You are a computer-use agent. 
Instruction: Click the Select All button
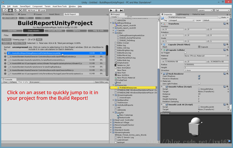(7, 43)
